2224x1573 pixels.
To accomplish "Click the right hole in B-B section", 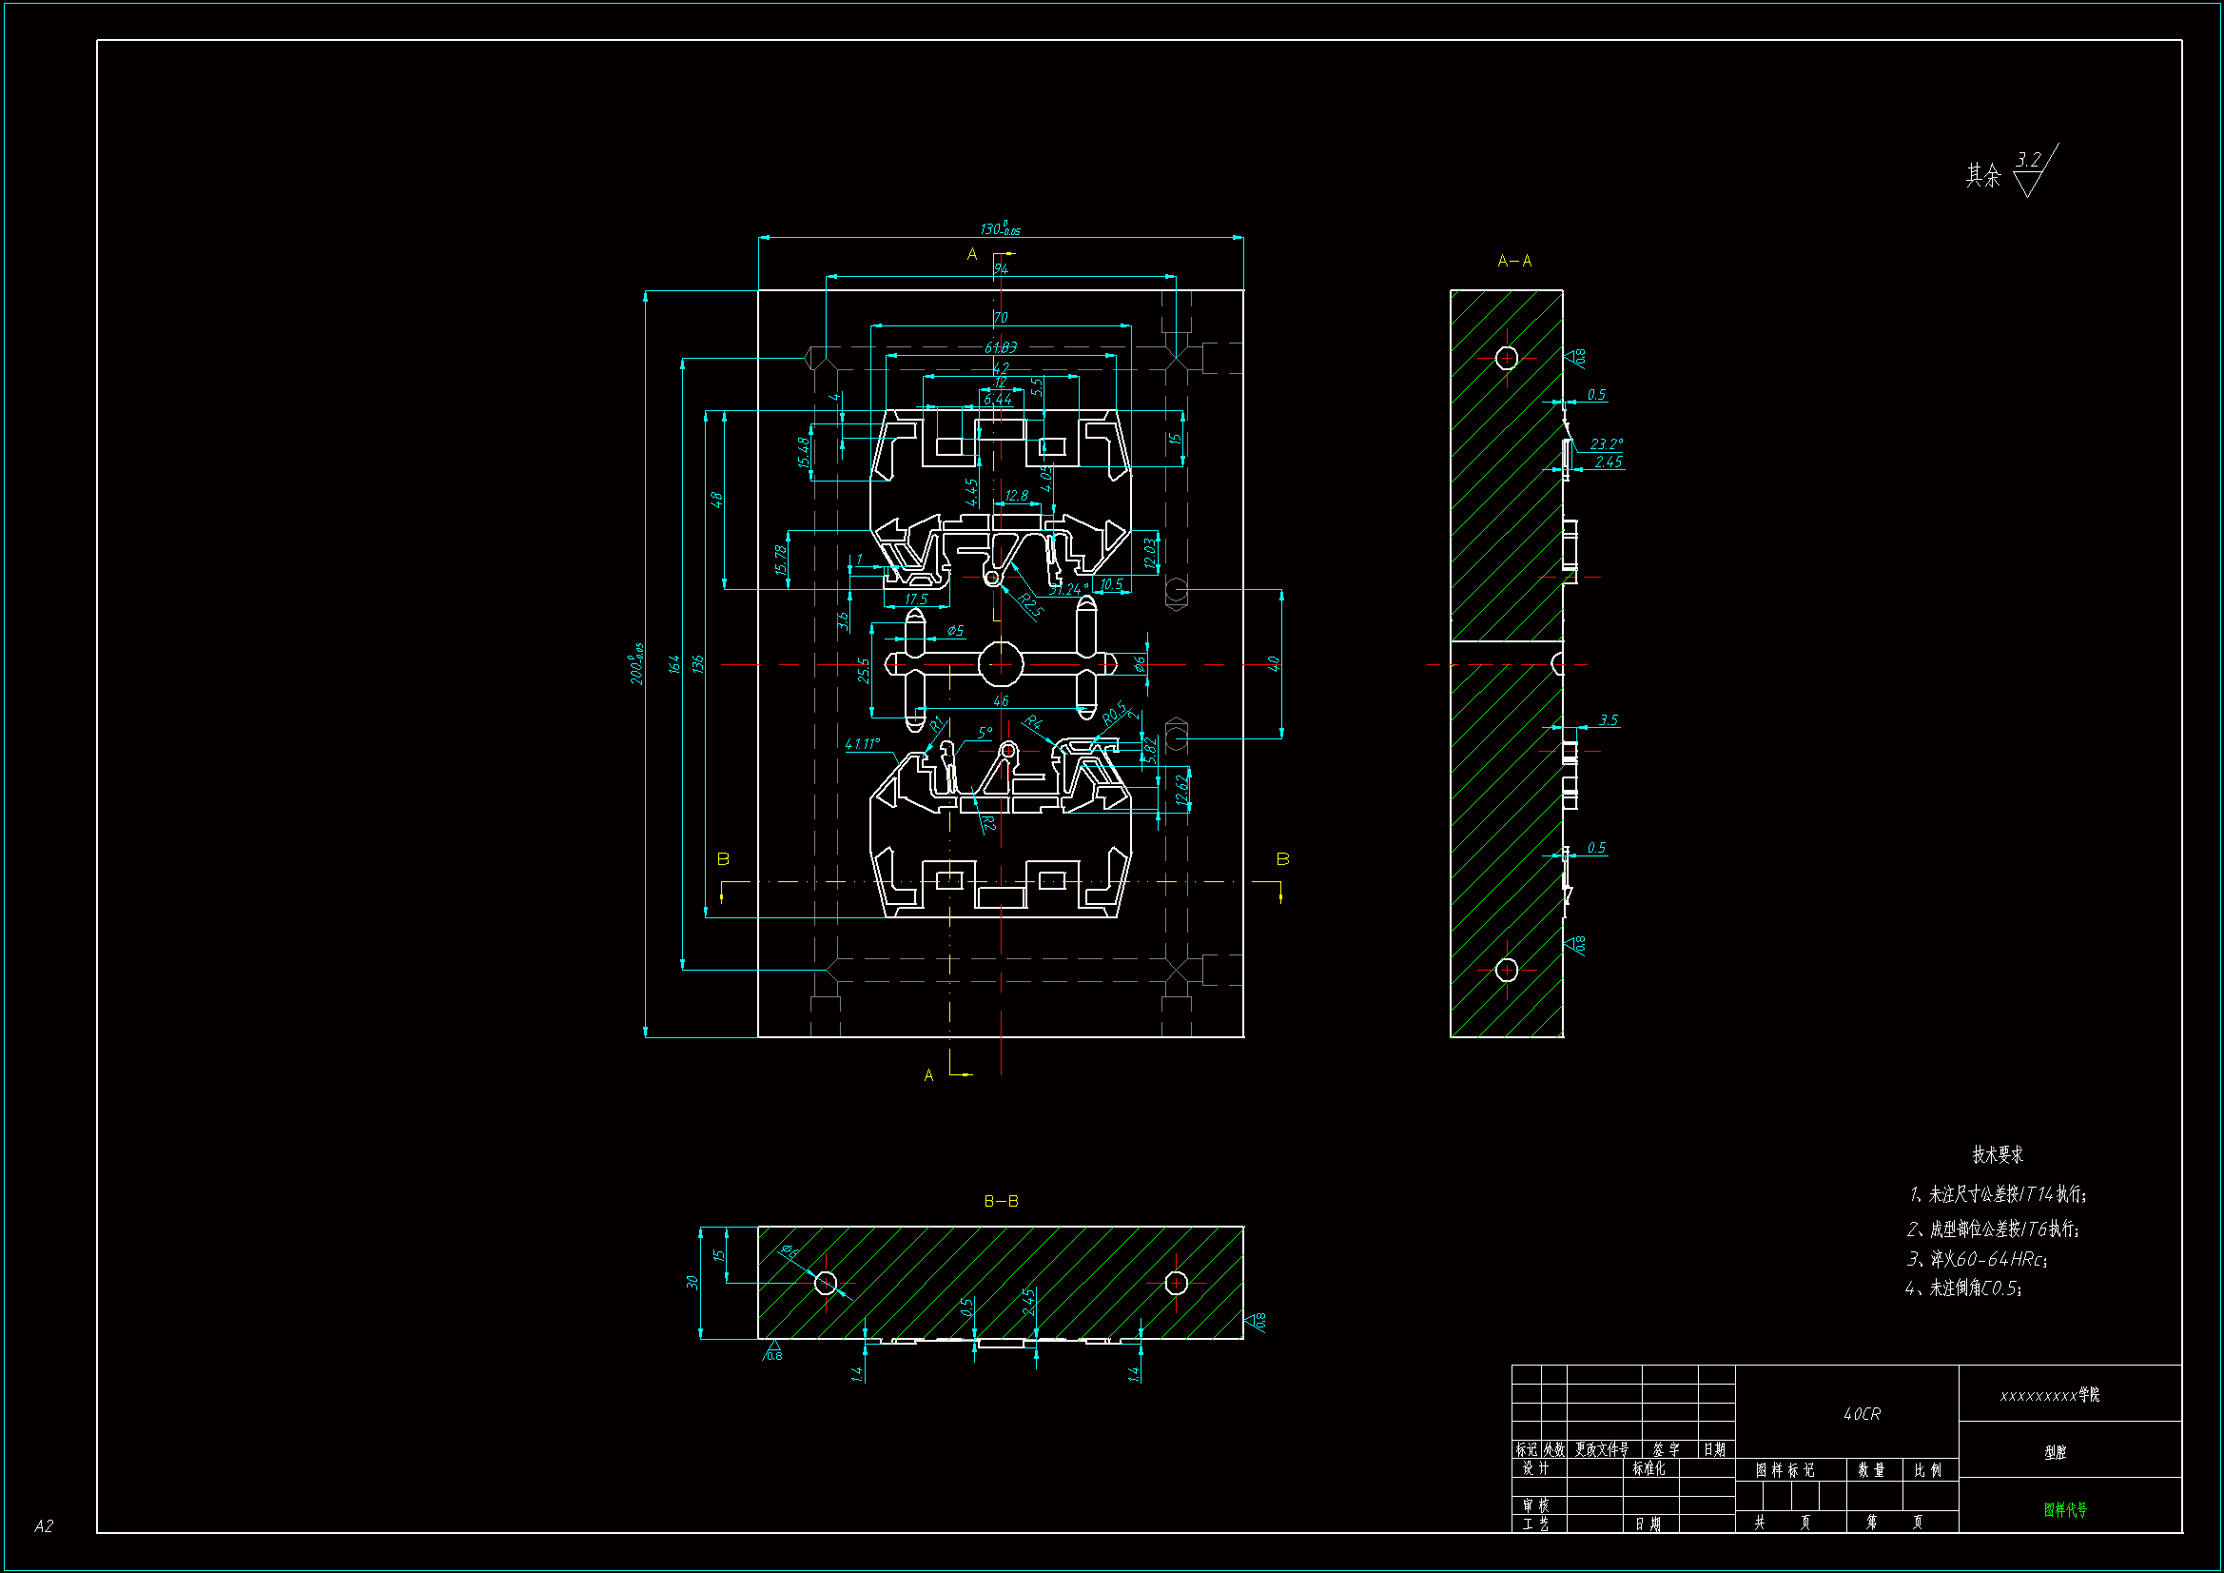I will [x=1176, y=1283].
